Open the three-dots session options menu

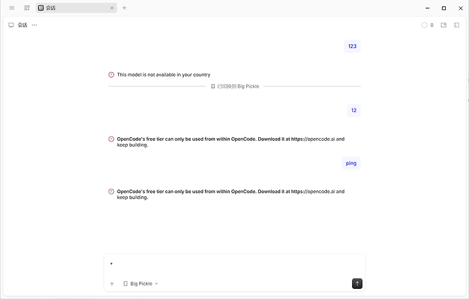(x=35, y=25)
